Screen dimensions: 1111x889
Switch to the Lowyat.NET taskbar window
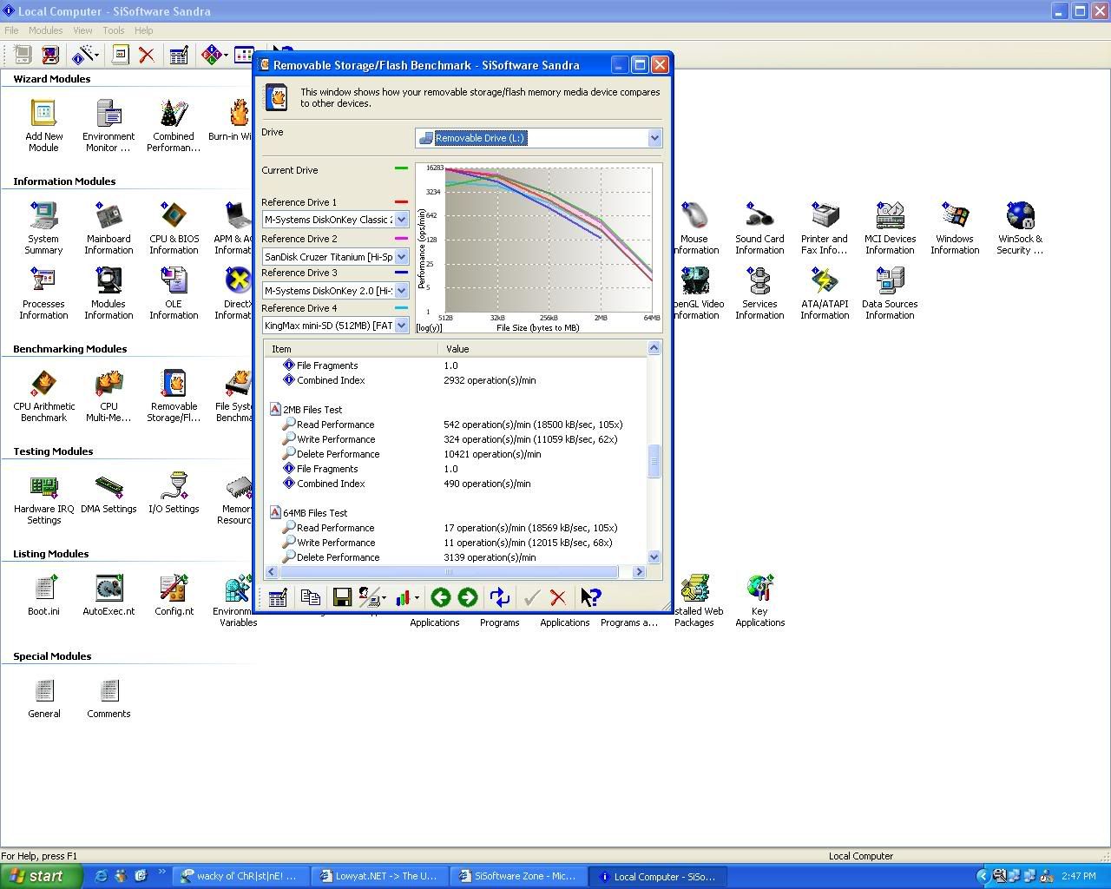pos(379,876)
